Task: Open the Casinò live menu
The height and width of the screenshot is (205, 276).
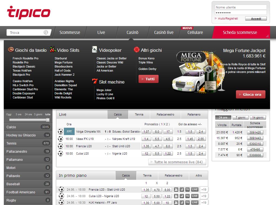Action: tap(164, 33)
